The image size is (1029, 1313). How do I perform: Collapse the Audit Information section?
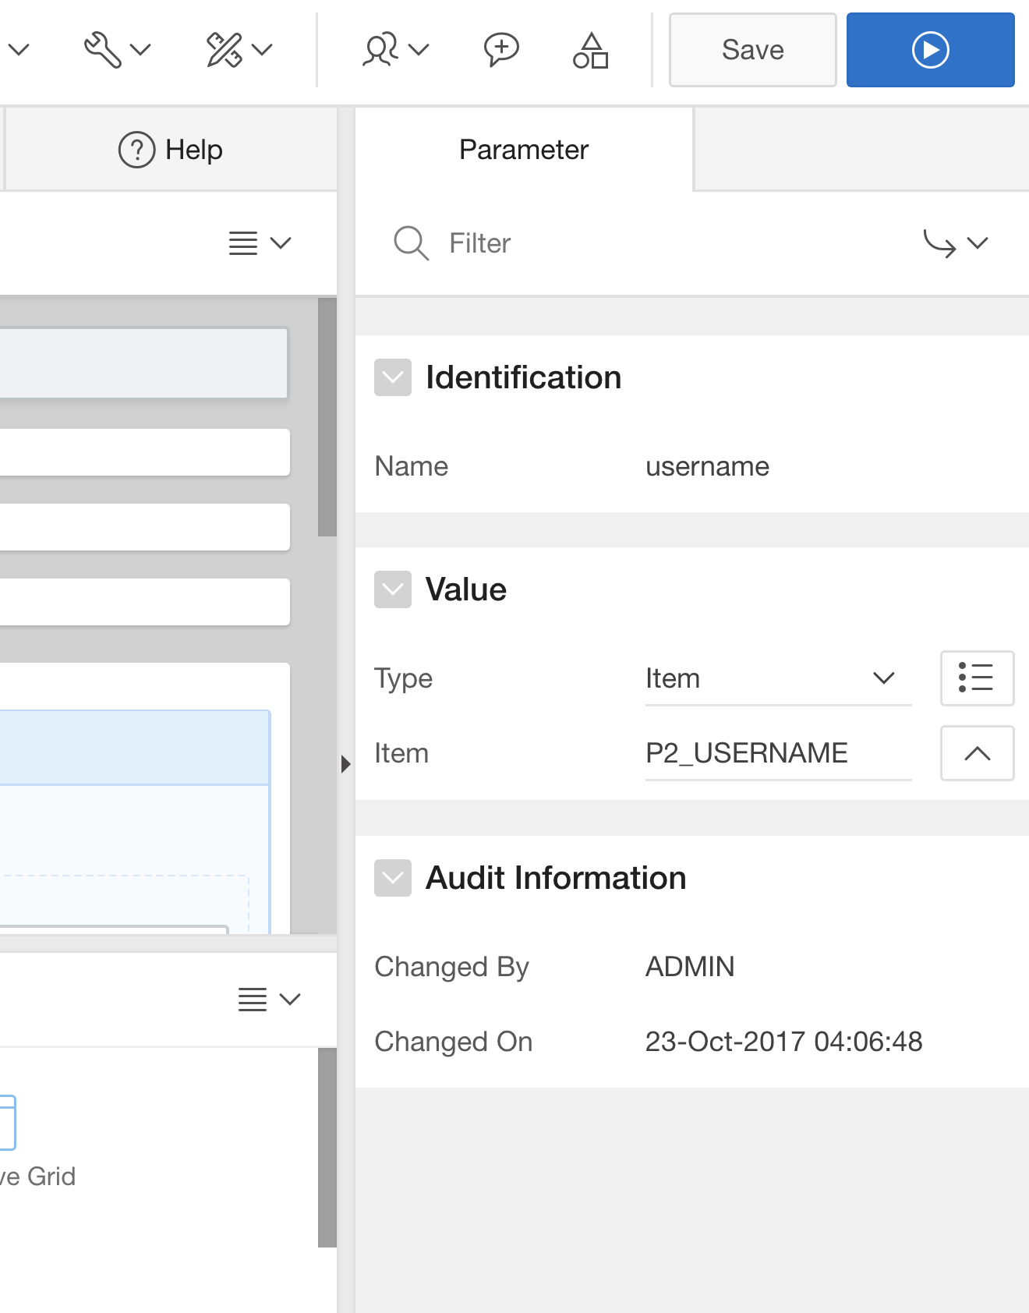393,878
